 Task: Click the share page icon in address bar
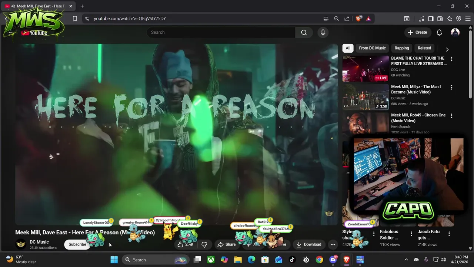pyautogui.click(x=347, y=19)
